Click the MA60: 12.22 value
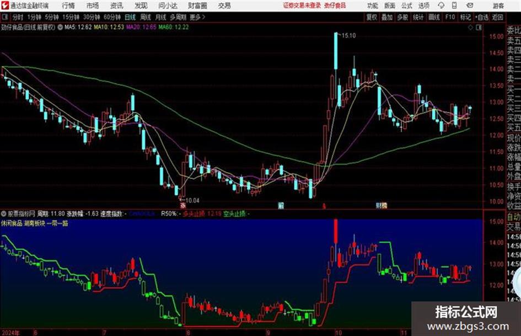Viewport: 521px width, 336px height. click(x=174, y=27)
